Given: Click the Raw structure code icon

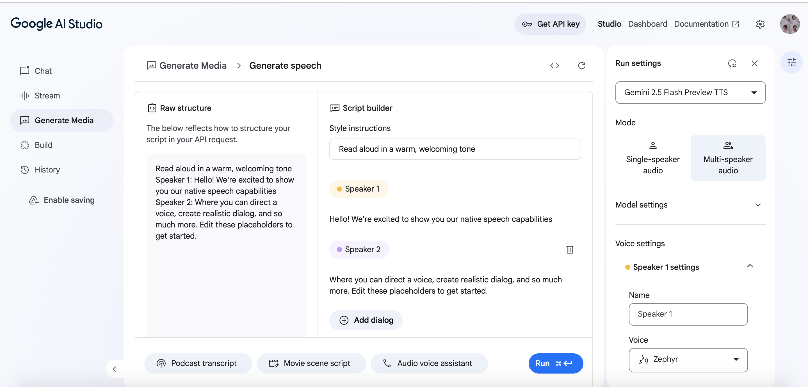Looking at the screenshot, I should click(152, 108).
